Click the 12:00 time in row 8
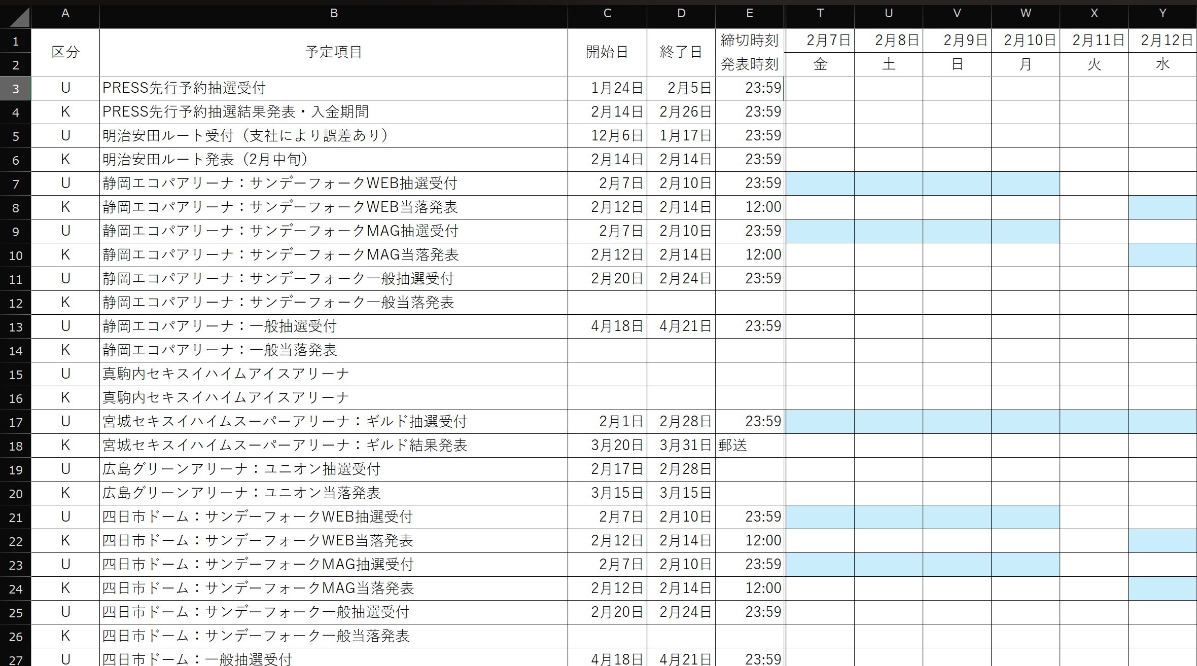 point(750,207)
